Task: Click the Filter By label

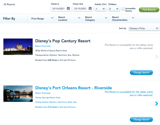Action: (x=9, y=18)
